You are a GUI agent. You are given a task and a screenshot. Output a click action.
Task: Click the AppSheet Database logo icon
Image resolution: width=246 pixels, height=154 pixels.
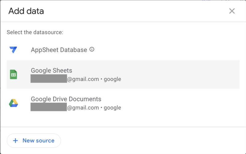coord(13,50)
